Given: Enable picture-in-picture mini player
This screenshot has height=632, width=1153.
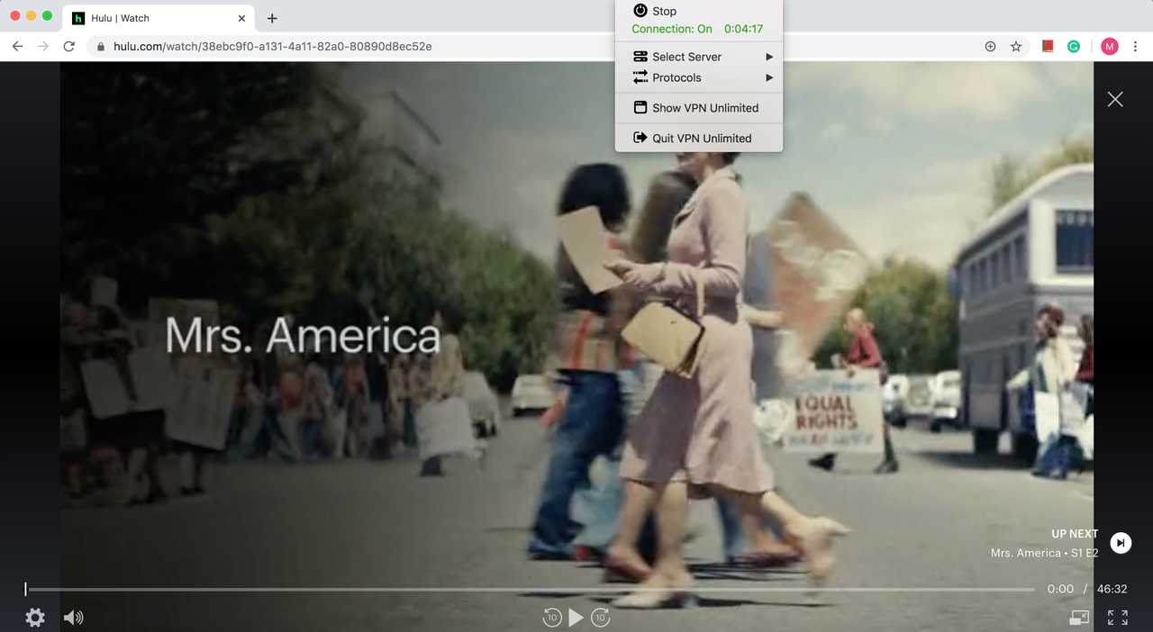Looking at the screenshot, I should 1079,618.
